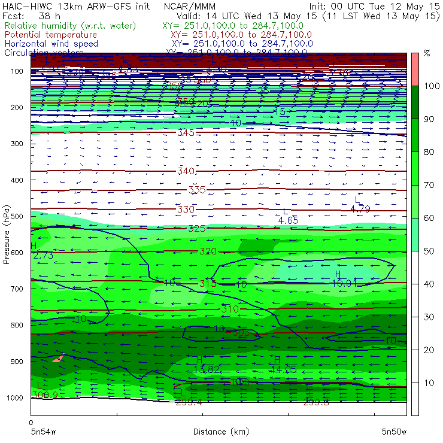The height and width of the screenshot is (443, 443).
Task: Click the '5n50w' end location label
Action: (394, 432)
